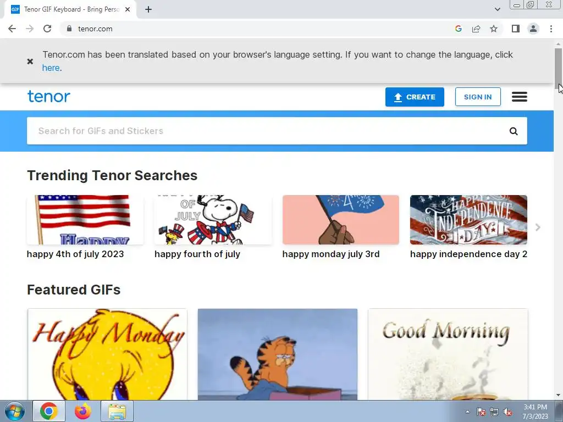Screen dimensions: 563x422
Task: Open the Snoopy fourth of july thumbnail
Action: pyautogui.click(x=213, y=220)
